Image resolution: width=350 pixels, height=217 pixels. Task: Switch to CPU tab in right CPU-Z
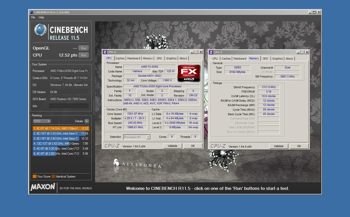tap(215, 59)
